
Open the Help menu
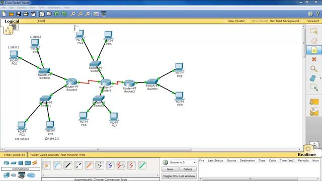click(x=67, y=8)
